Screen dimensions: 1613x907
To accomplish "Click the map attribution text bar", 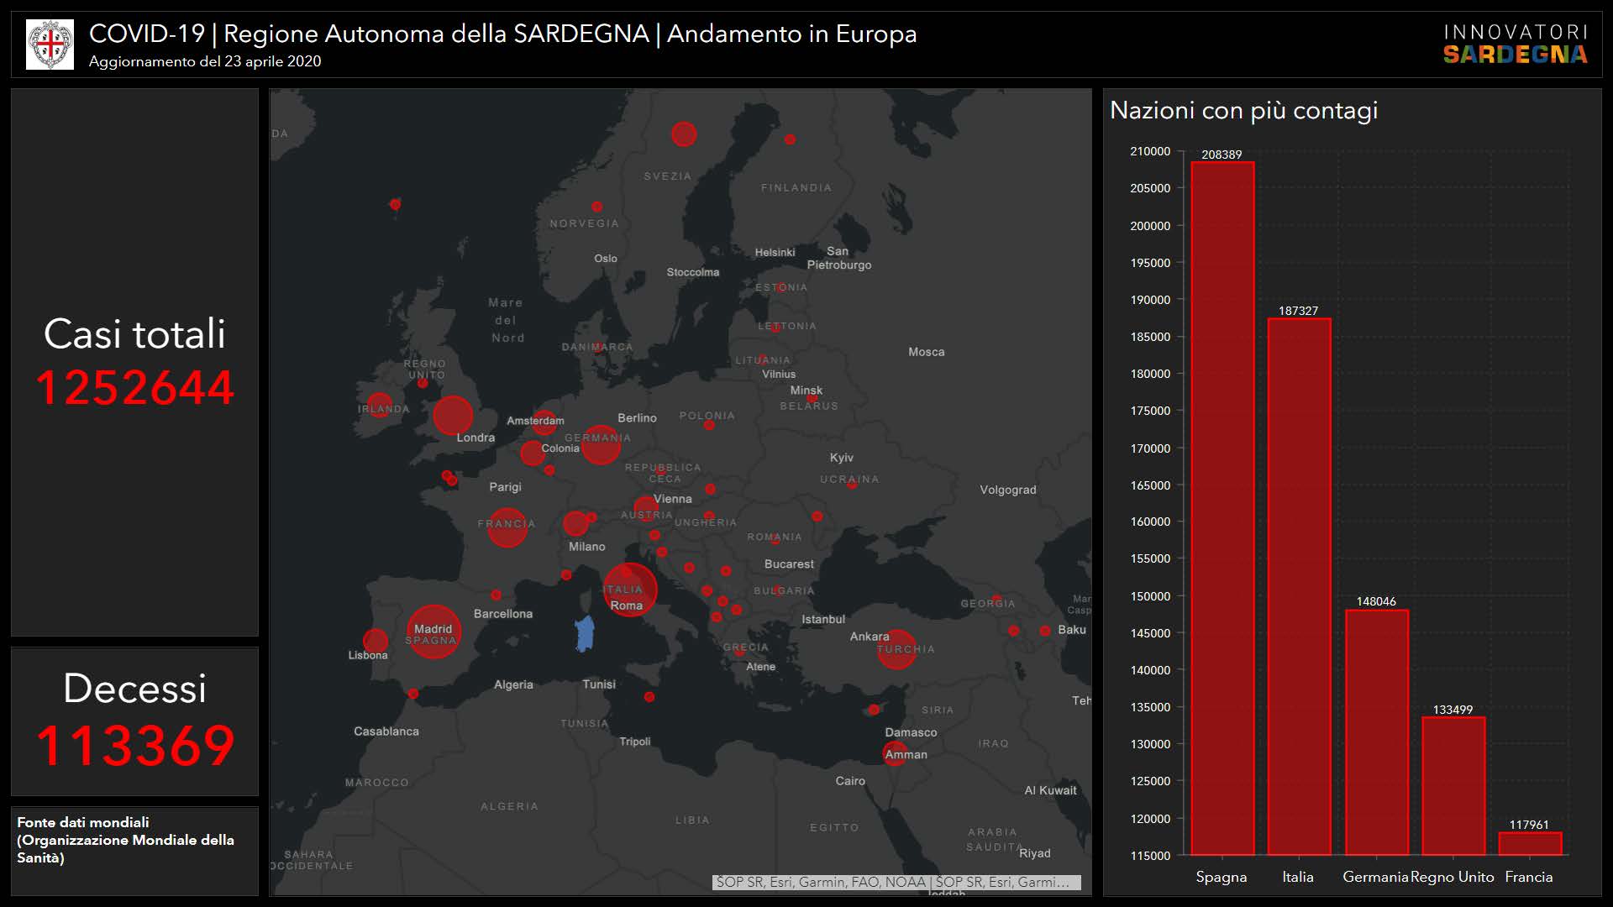I will coord(896,882).
